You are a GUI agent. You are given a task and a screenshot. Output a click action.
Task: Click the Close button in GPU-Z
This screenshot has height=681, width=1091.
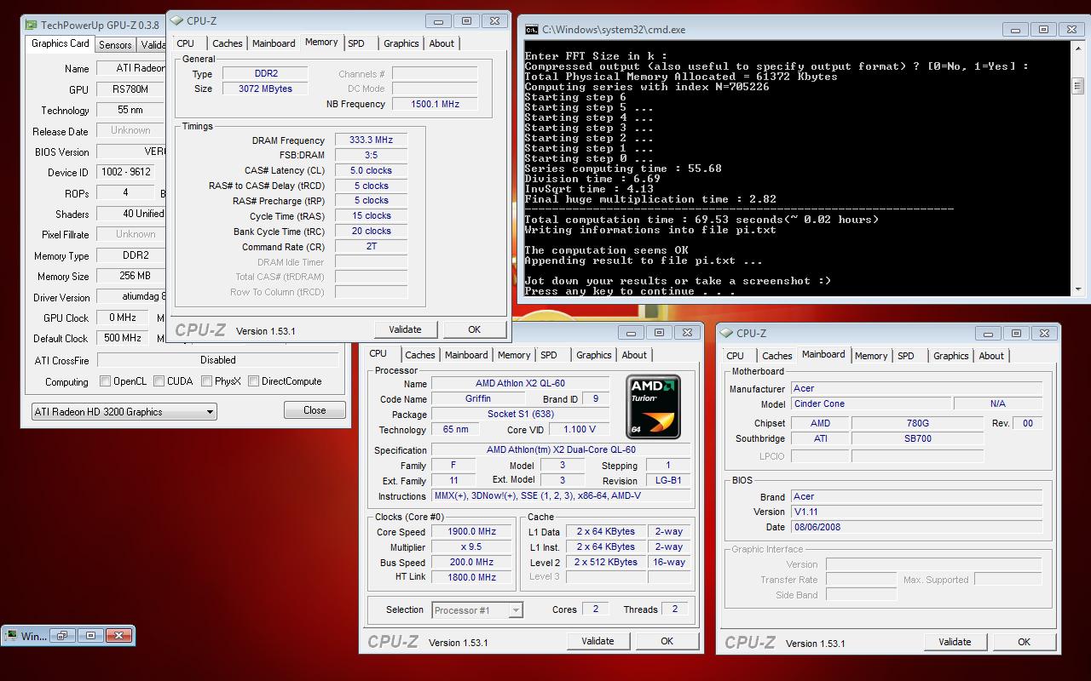pos(315,410)
